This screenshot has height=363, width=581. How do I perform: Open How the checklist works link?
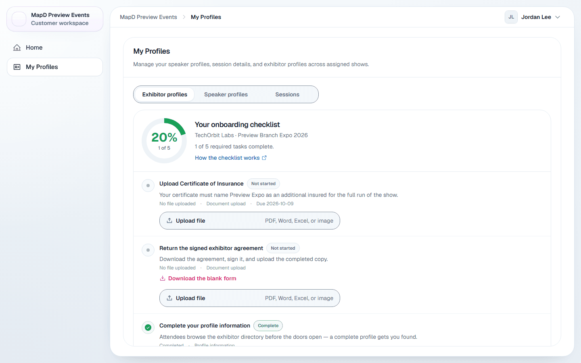[x=231, y=158]
